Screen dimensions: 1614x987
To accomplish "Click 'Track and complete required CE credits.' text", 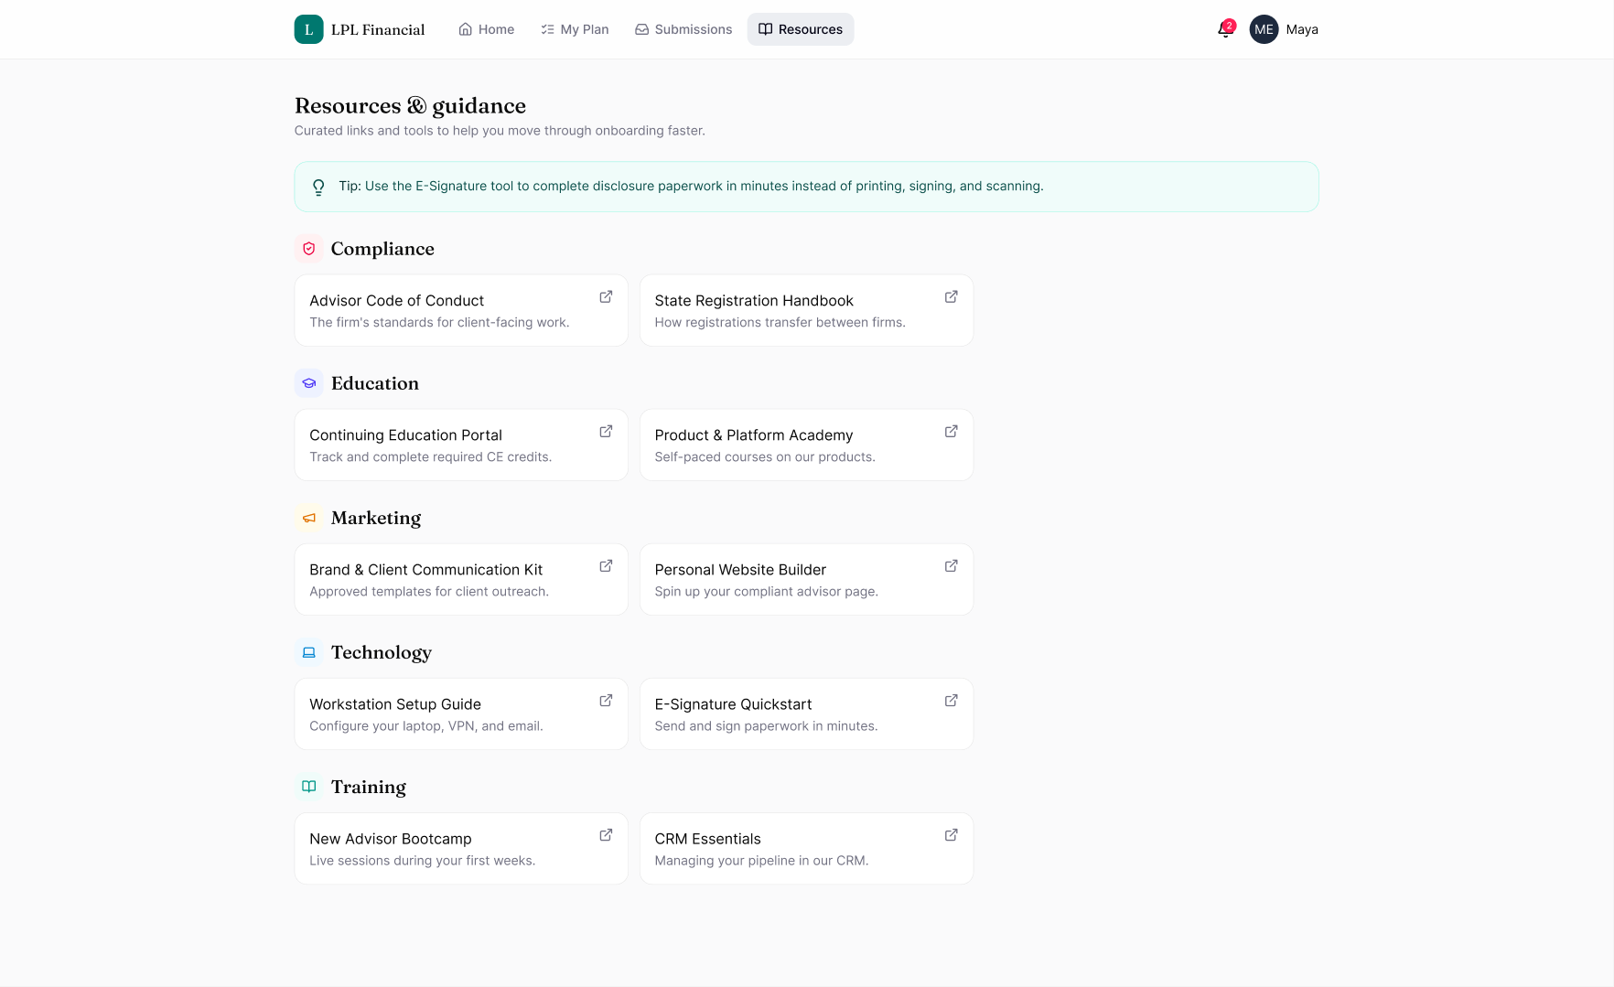I will point(430,456).
